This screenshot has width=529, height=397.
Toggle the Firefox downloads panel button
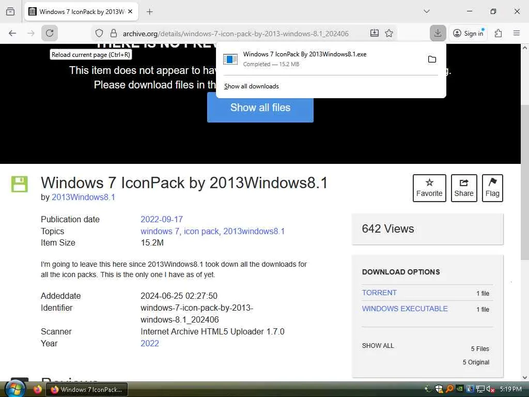tap(438, 33)
